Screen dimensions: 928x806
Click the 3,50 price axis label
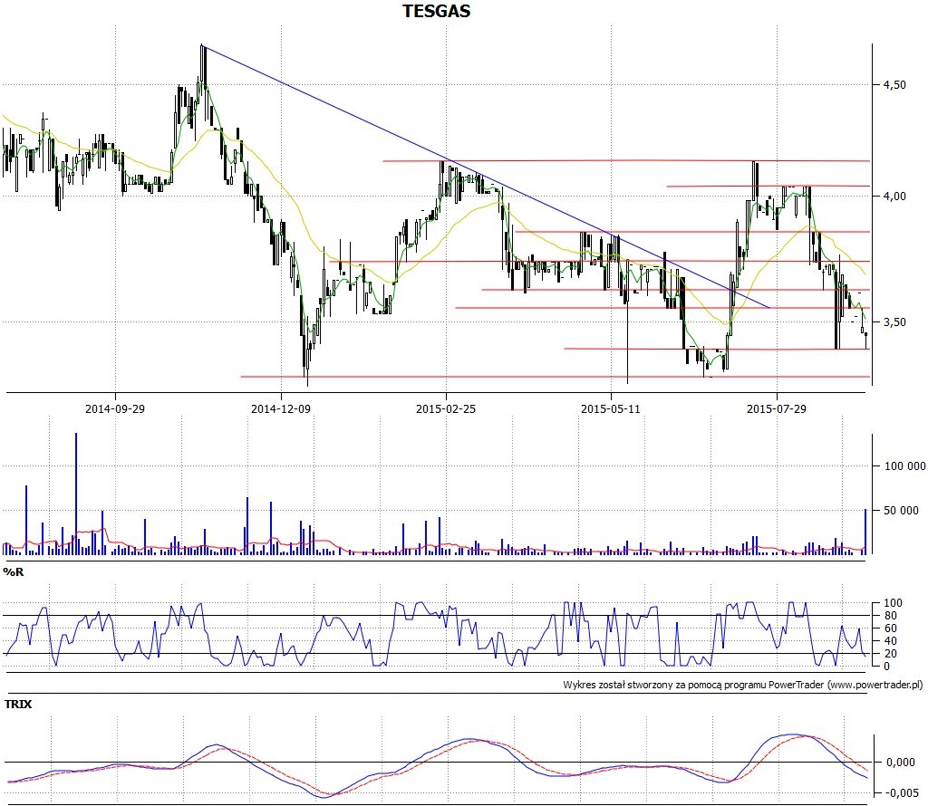pyautogui.click(x=894, y=322)
